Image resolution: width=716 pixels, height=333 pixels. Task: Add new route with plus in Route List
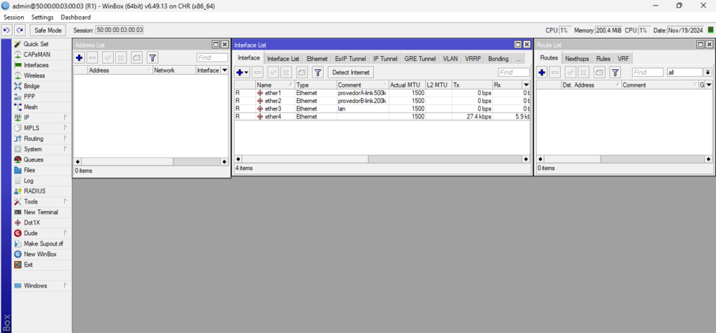542,72
